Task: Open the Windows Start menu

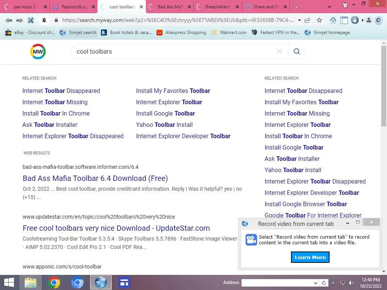Action: [x=9, y=282]
